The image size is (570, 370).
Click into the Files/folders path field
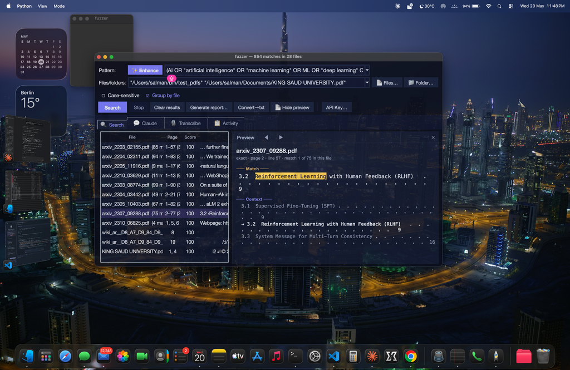tap(247, 82)
